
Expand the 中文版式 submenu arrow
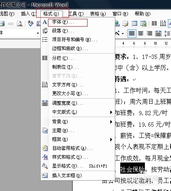[111, 112]
